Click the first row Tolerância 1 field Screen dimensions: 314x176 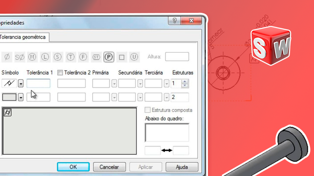pyautogui.click(x=38, y=83)
